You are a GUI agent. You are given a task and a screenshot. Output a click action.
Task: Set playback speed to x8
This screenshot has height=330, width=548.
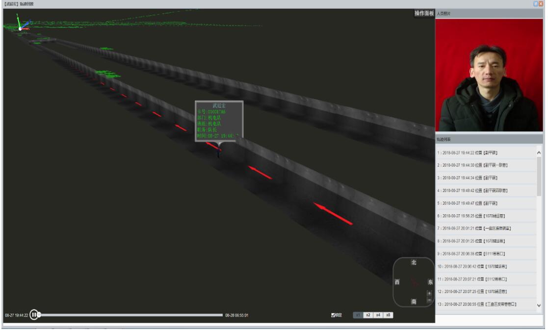388,315
